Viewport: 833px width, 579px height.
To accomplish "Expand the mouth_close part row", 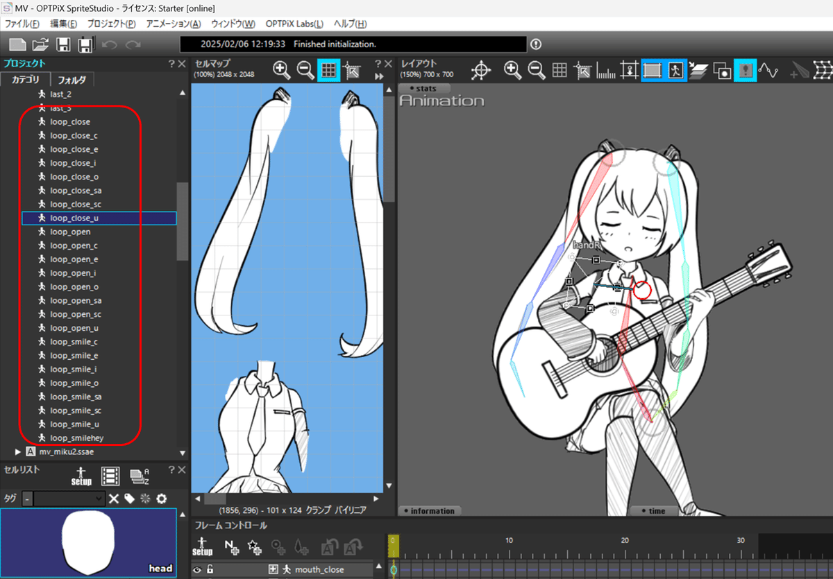I will click(274, 570).
